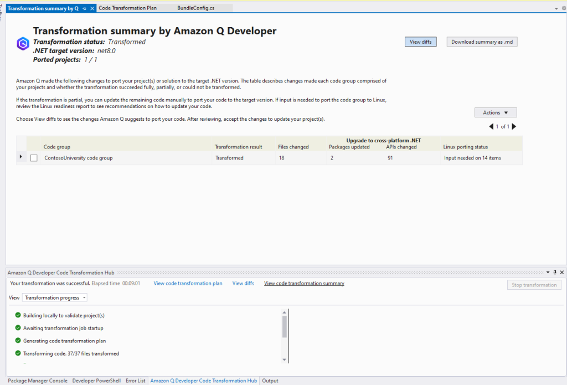The height and width of the screenshot is (385, 567).
Task: Click the Transformation result column header
Action: click(x=238, y=147)
